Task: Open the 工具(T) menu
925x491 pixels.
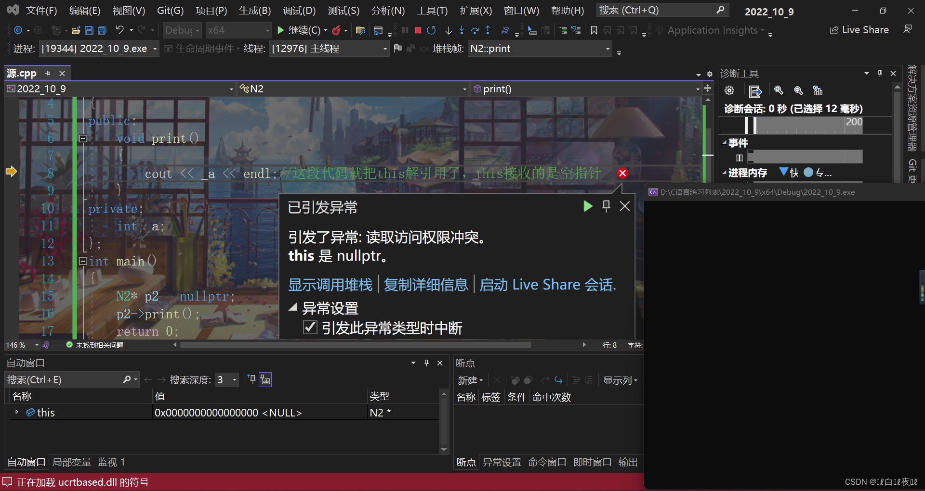Action: tap(432, 11)
